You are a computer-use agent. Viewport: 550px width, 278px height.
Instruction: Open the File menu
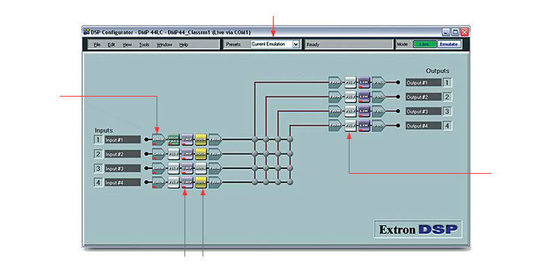pos(97,44)
